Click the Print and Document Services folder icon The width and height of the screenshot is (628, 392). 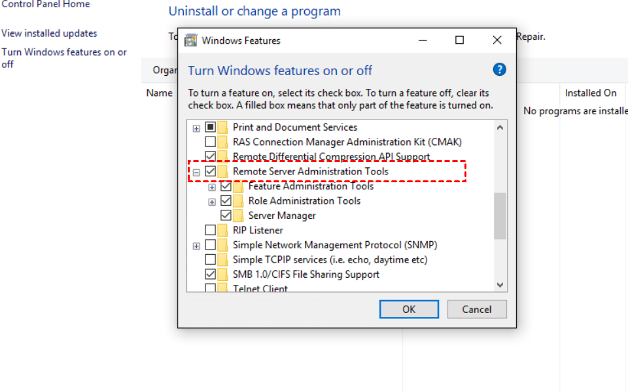point(222,127)
